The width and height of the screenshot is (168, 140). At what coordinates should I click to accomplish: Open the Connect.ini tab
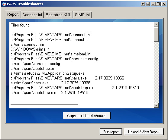pos(32,15)
